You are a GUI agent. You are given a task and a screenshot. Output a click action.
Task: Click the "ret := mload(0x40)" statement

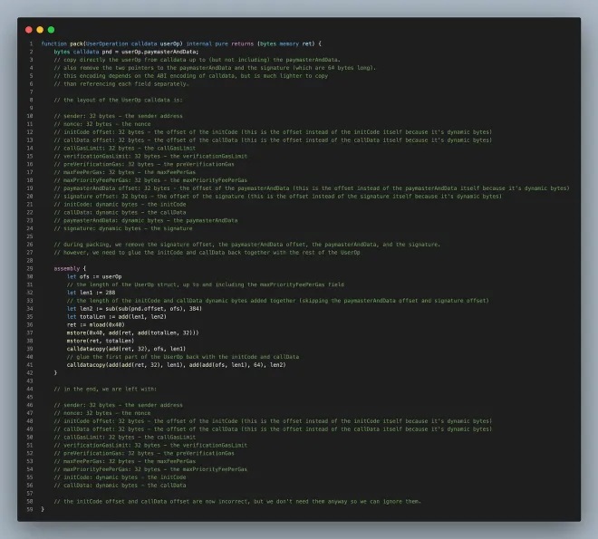(x=97, y=324)
